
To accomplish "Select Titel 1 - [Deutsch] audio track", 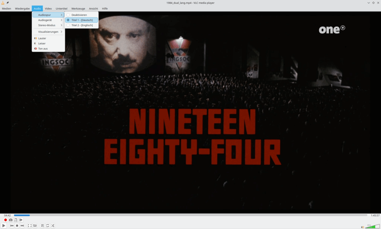I will tap(81, 20).
